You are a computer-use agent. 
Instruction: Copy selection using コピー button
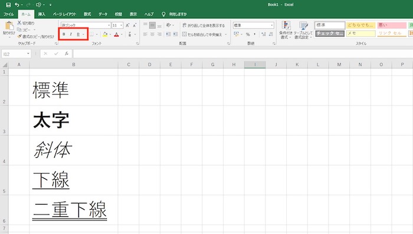point(24,29)
